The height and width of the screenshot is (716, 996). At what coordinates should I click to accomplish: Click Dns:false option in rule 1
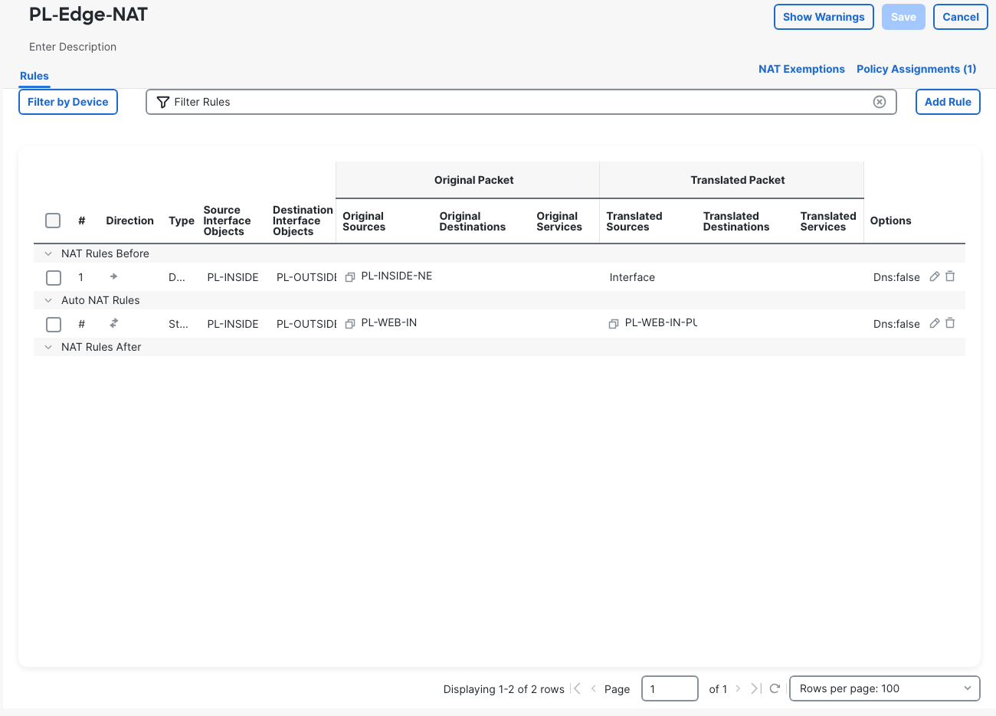(896, 277)
